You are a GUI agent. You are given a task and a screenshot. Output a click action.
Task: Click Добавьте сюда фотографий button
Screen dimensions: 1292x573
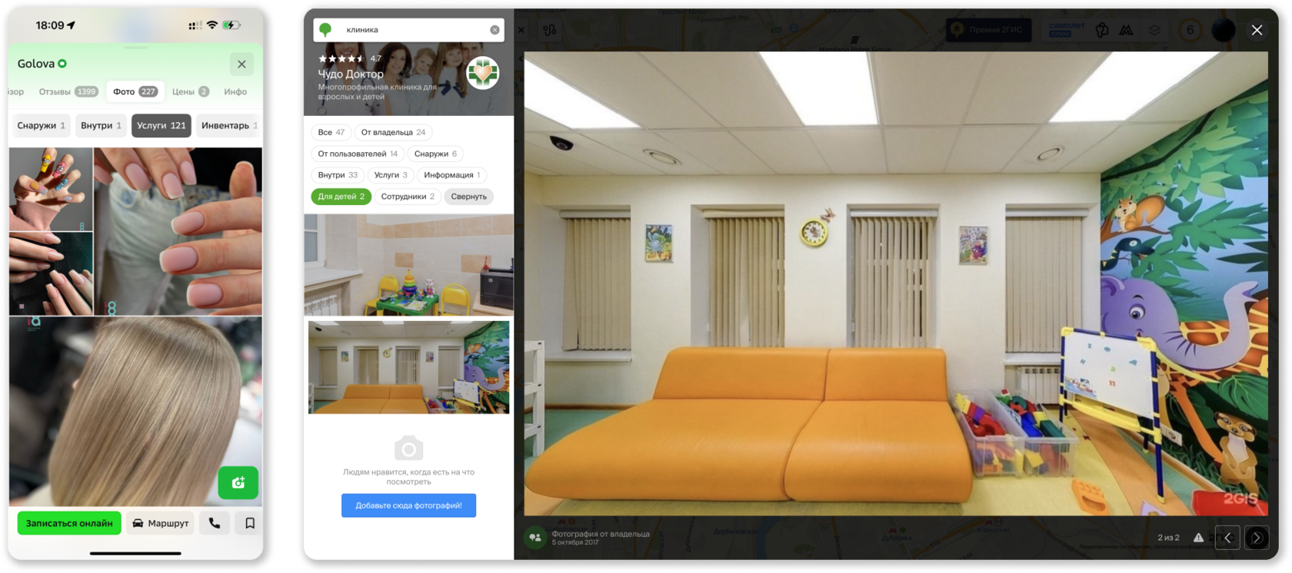409,505
